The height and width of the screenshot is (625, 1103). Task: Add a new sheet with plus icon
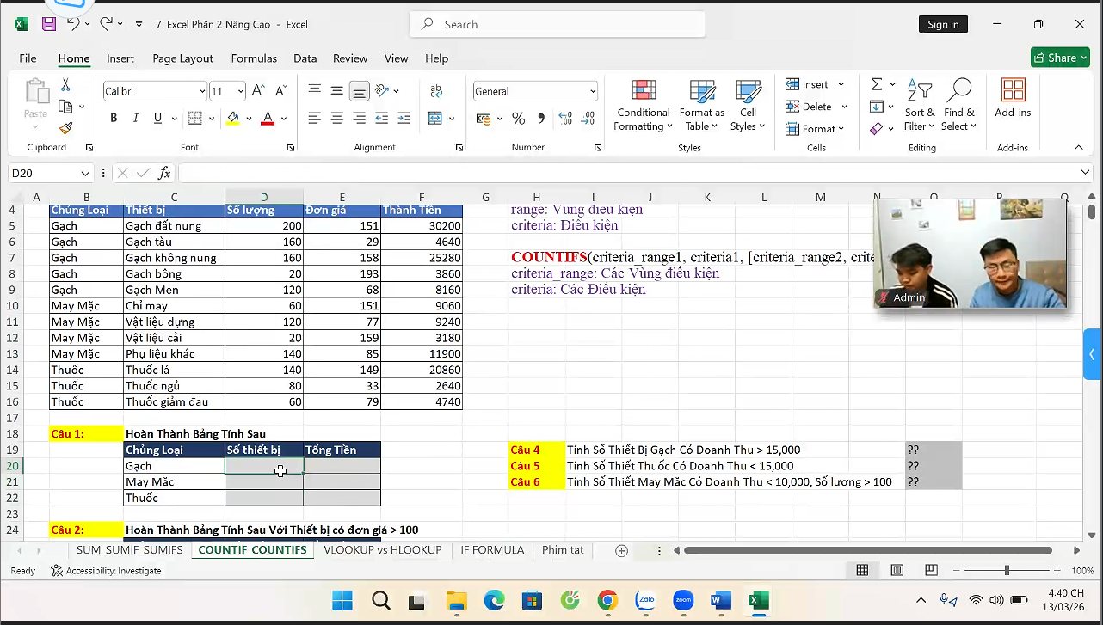point(621,550)
